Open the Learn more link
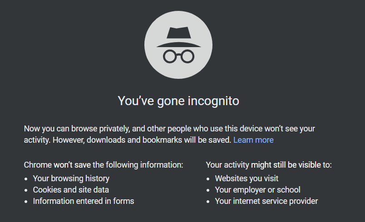The width and height of the screenshot is (365, 222). 253,140
